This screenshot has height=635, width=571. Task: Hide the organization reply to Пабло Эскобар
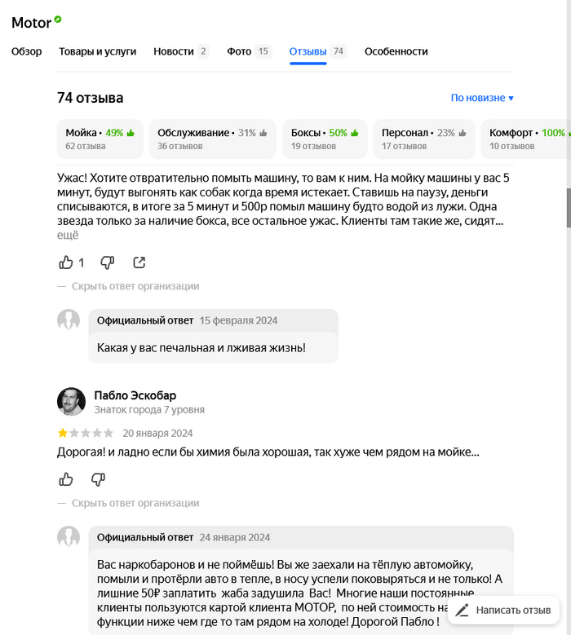[x=135, y=503]
